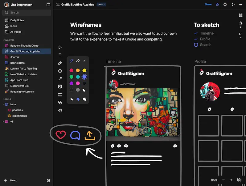
Task: Zoom in with the plus button
Action: 231,180
